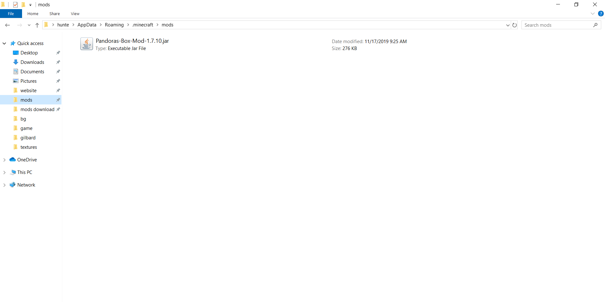Viewport: 605px width, 302px height.
Task: Expand the OneDrive tree node
Action: tap(4, 160)
